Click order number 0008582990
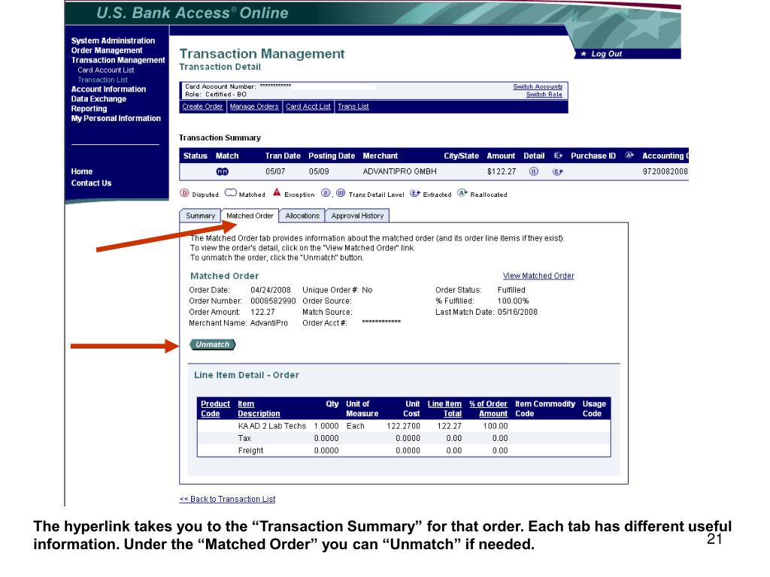 coord(273,301)
